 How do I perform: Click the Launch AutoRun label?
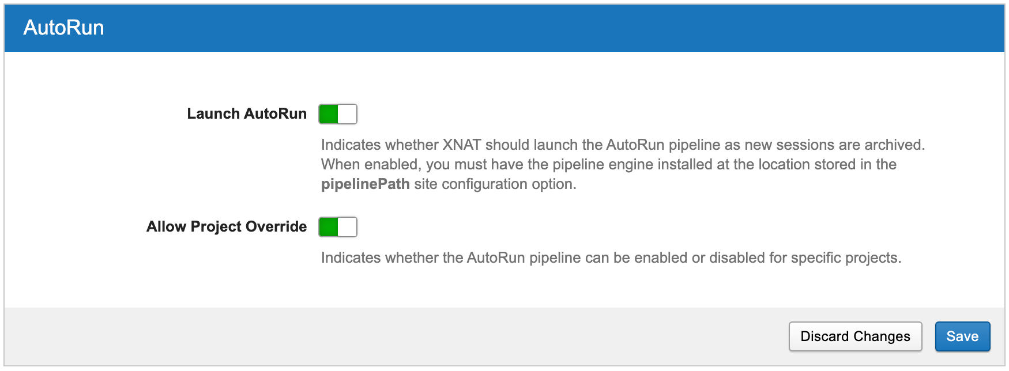247,114
